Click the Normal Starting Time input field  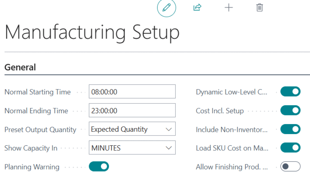[x=132, y=92]
